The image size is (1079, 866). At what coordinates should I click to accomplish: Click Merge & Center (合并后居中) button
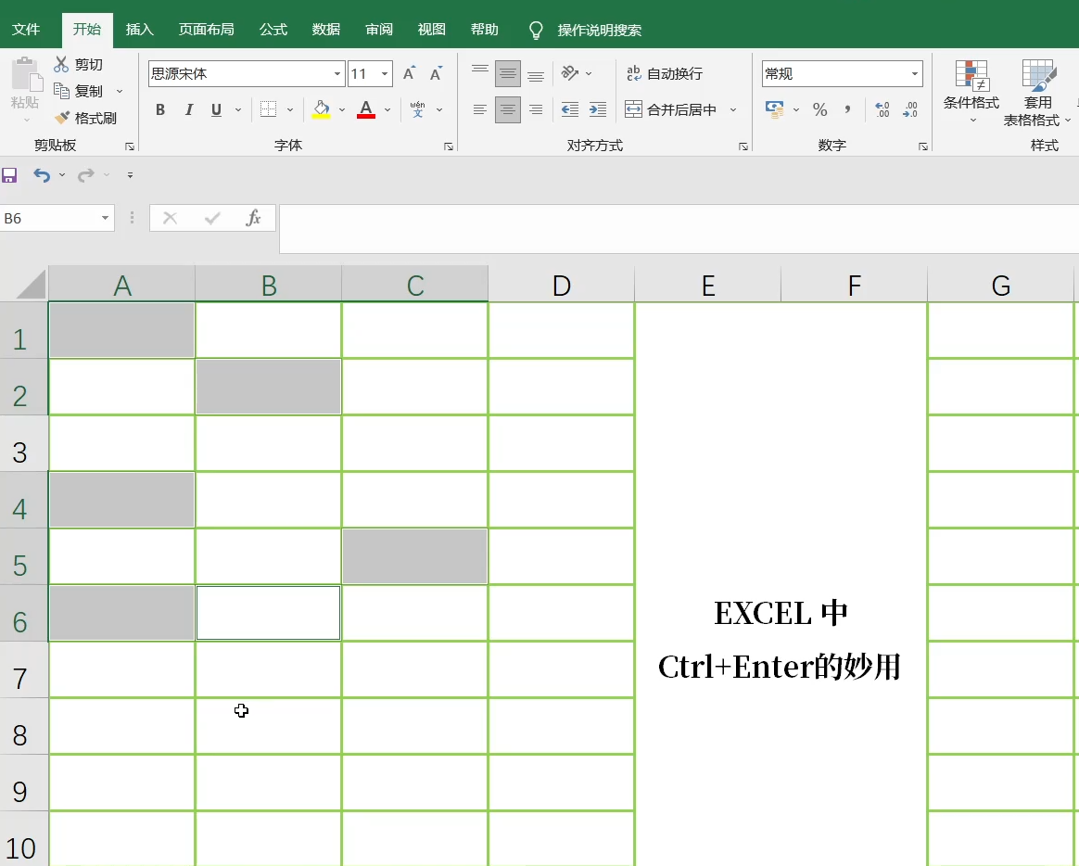coord(671,109)
